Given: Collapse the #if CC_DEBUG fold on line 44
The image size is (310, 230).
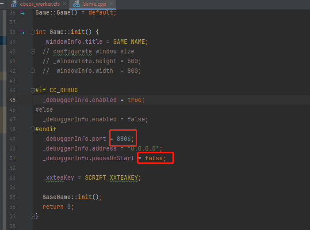Looking at the screenshot, I should (x=33, y=90).
